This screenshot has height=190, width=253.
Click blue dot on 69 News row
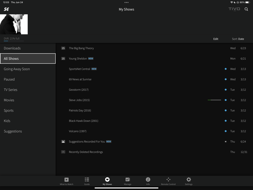tap(226, 79)
